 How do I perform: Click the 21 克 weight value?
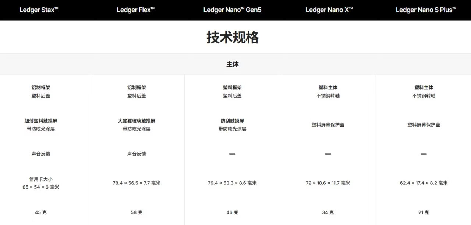[424, 212]
